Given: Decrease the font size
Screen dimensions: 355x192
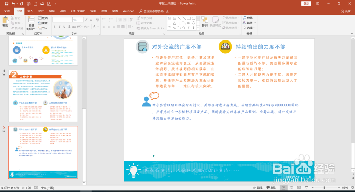Looking at the screenshot, I should [x=91, y=20].
